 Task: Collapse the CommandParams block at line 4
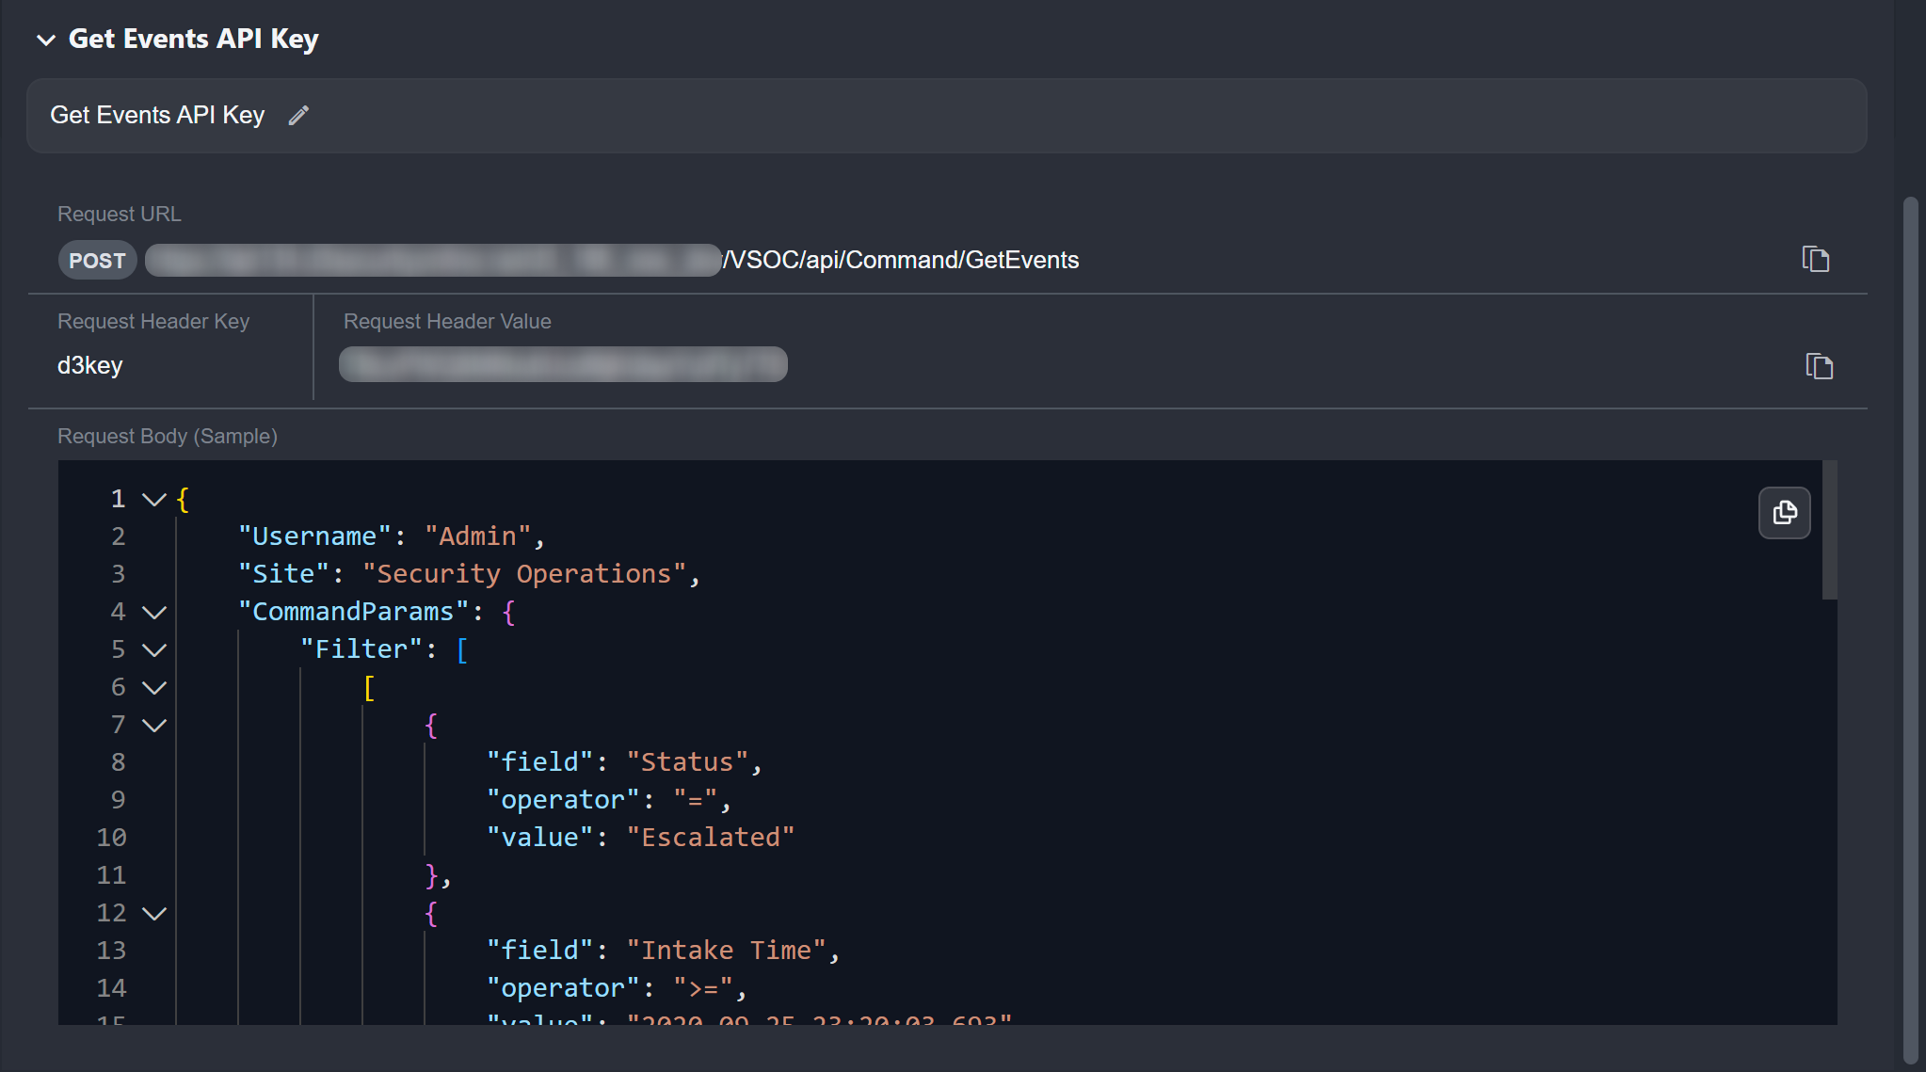154,612
